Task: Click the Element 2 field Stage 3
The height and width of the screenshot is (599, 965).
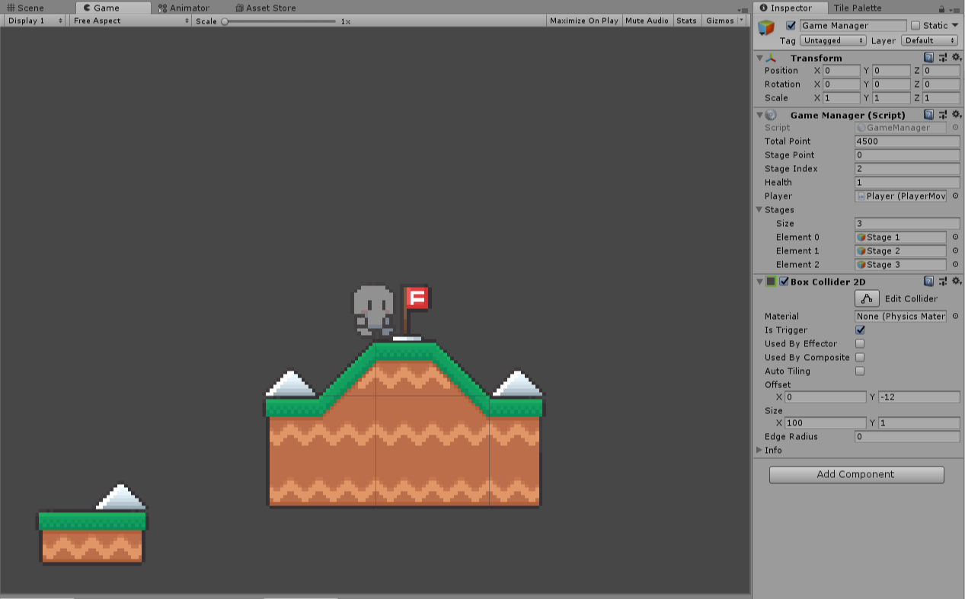Action: tap(900, 265)
